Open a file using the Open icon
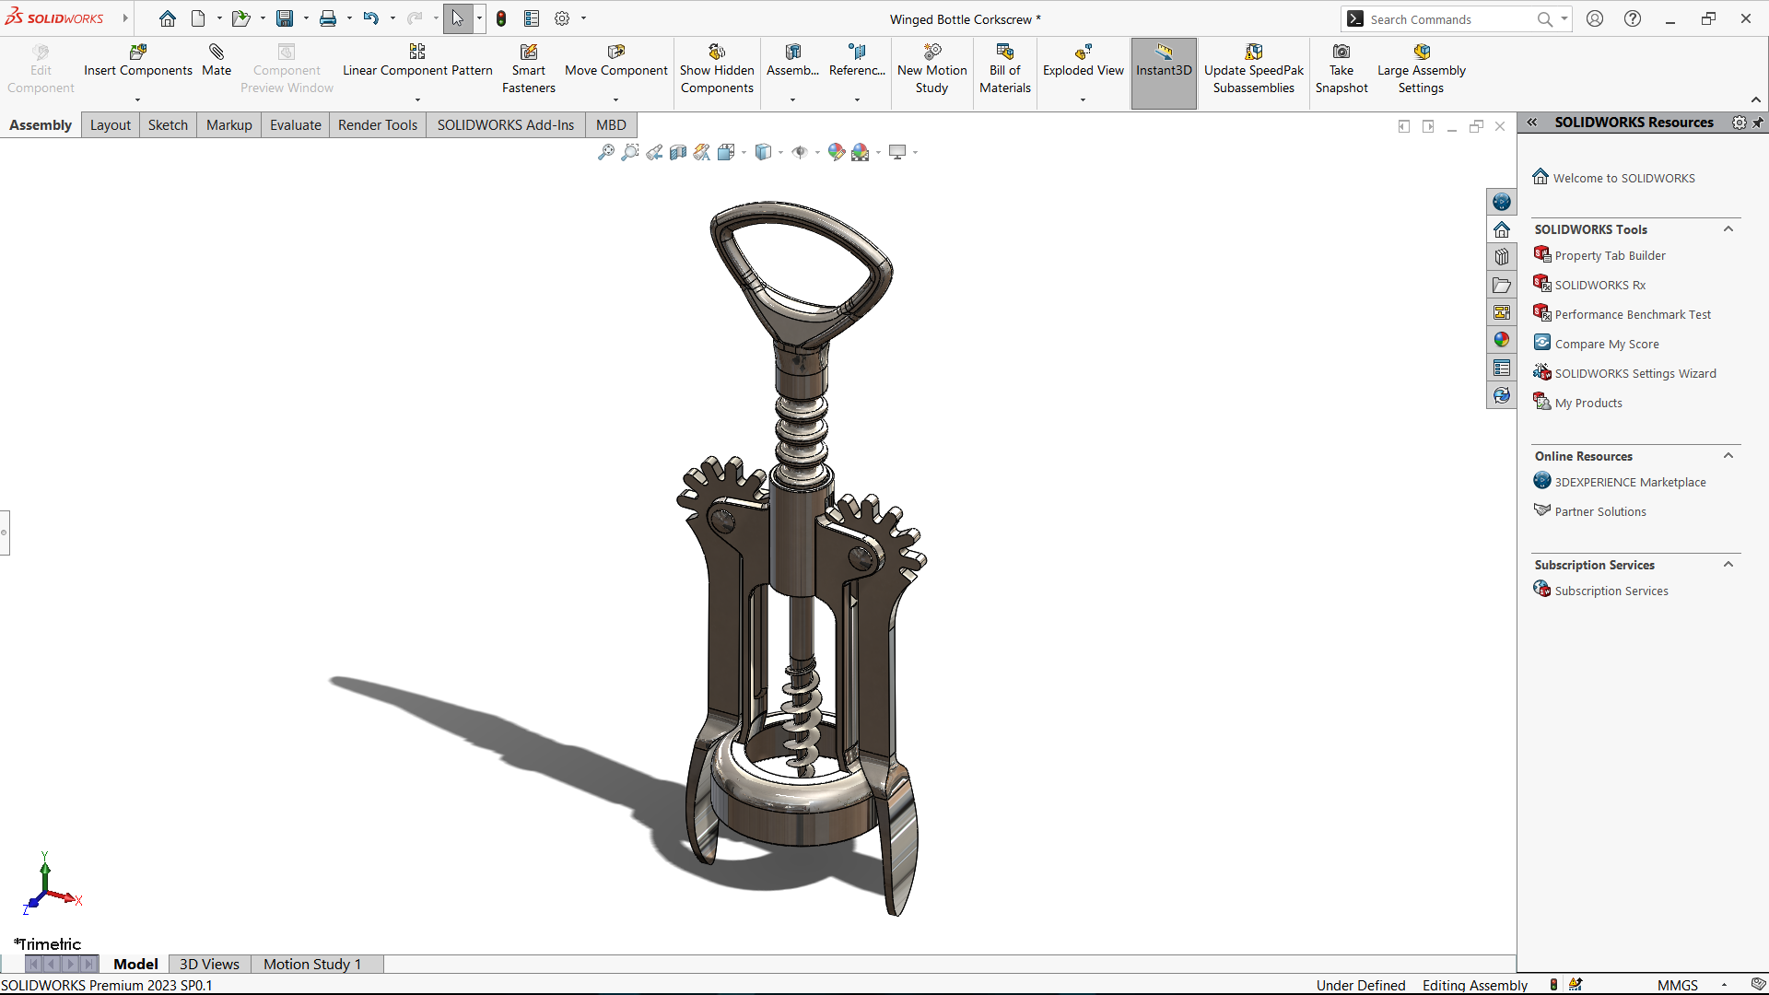 240,18
